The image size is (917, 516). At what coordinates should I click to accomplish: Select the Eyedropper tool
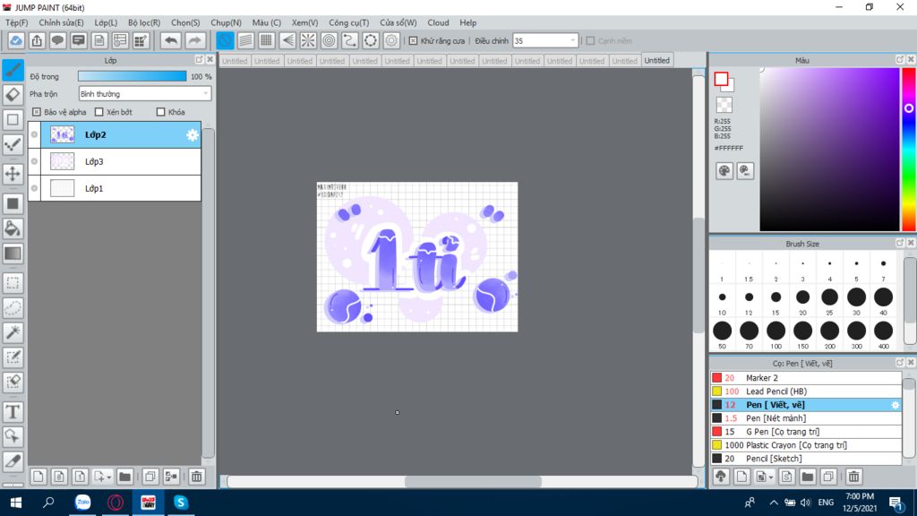click(x=13, y=461)
